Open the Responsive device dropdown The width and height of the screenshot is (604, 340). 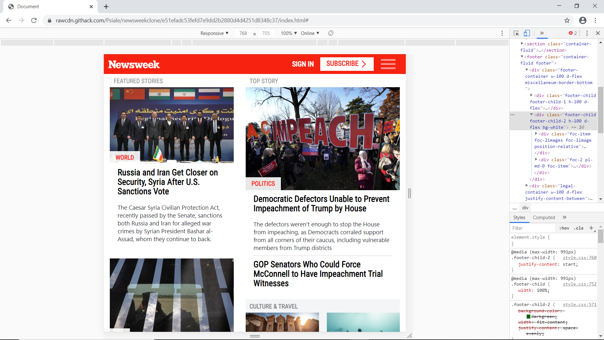click(x=214, y=33)
